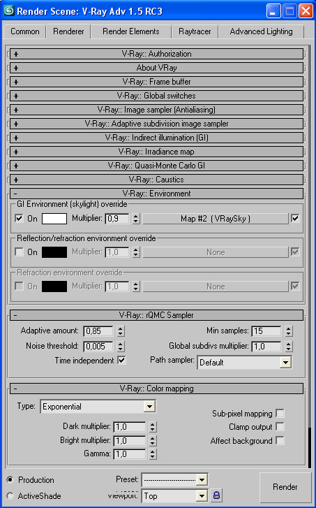Toggle the map enable checkbox beside VRaySky

(x=295, y=218)
